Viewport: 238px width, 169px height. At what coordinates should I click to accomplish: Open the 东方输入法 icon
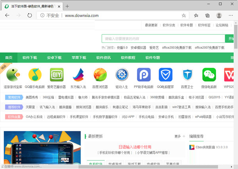[x=78, y=75]
